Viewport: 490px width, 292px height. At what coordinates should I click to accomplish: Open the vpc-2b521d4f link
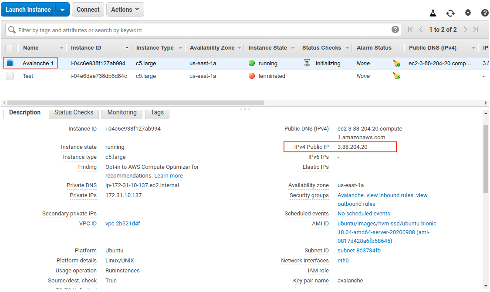click(123, 224)
